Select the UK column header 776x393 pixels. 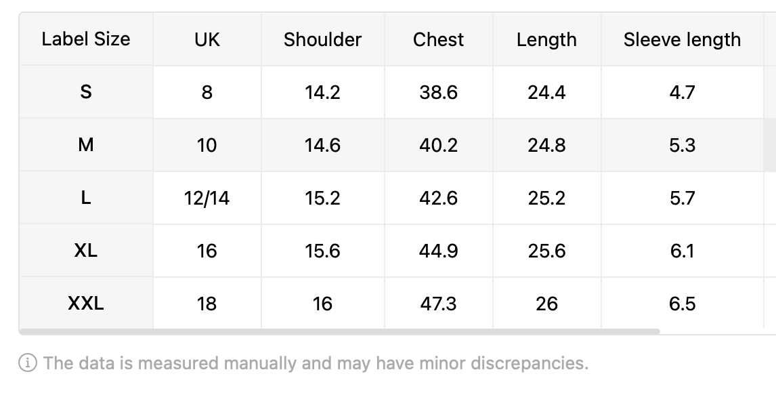[x=207, y=39]
